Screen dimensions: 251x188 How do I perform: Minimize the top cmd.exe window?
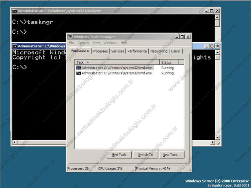click(207, 11)
